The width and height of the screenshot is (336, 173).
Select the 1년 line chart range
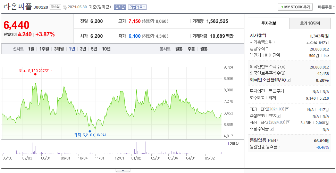click(x=72, y=49)
